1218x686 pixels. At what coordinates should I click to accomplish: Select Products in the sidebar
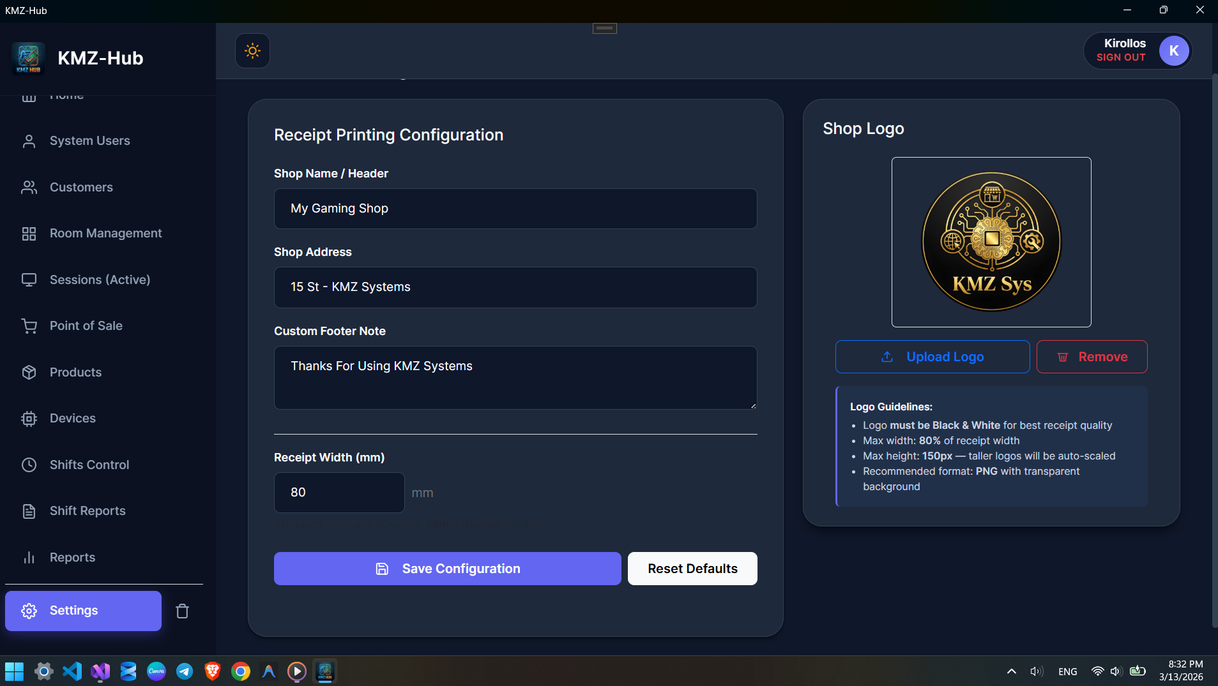coord(75,373)
